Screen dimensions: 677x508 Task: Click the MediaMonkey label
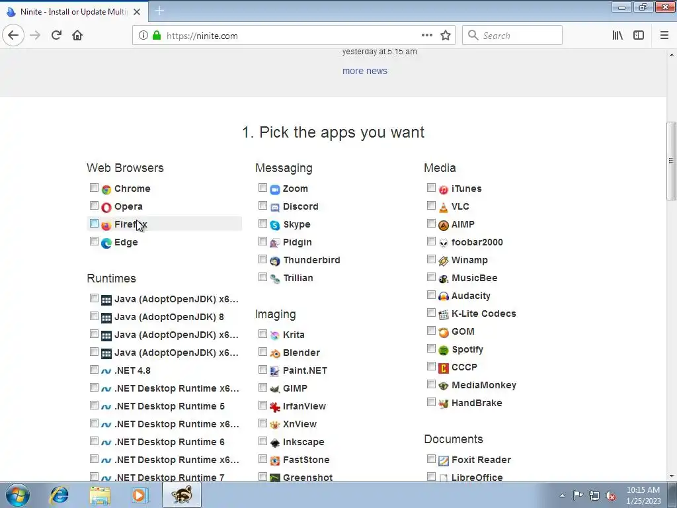pos(484,385)
